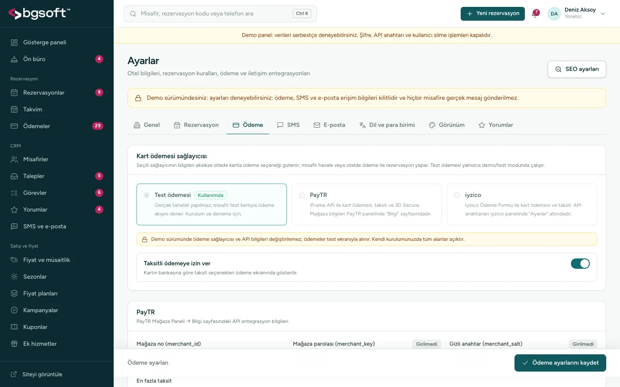This screenshot has height=387, width=620.
Task: Switch to the Rezervasyon settings tab
Action: pyautogui.click(x=196, y=125)
